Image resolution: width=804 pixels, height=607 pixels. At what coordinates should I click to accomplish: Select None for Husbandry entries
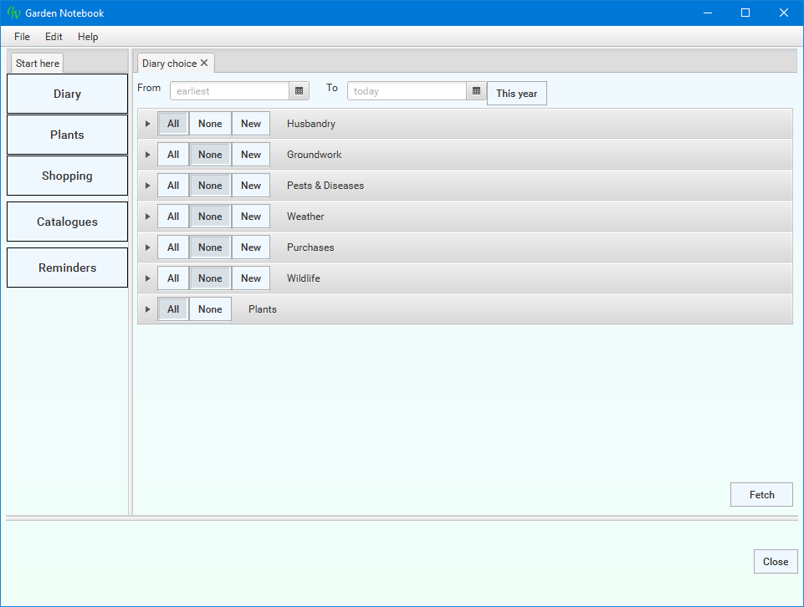210,124
